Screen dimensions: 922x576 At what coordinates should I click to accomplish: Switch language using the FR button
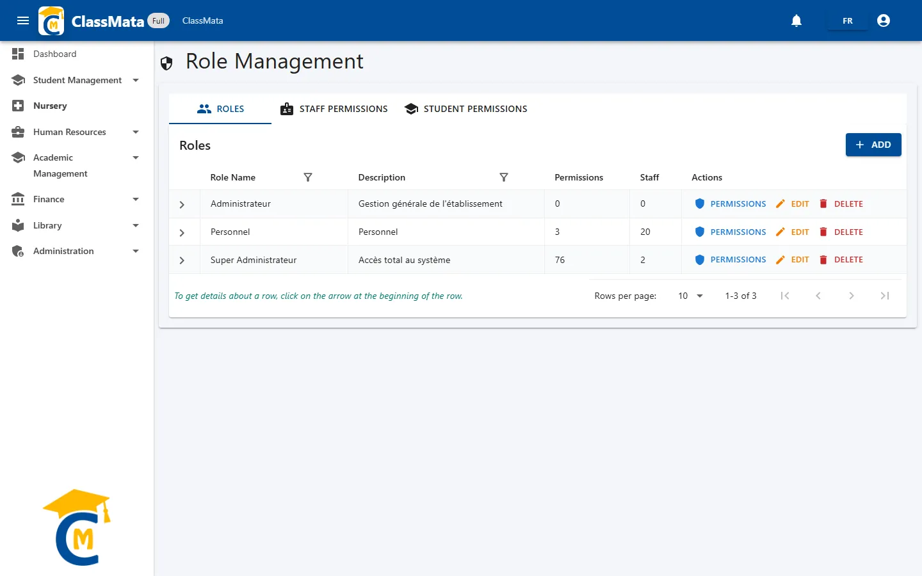click(x=848, y=21)
